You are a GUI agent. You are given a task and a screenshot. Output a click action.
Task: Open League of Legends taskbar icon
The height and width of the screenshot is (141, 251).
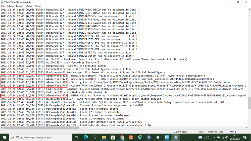(95, 137)
